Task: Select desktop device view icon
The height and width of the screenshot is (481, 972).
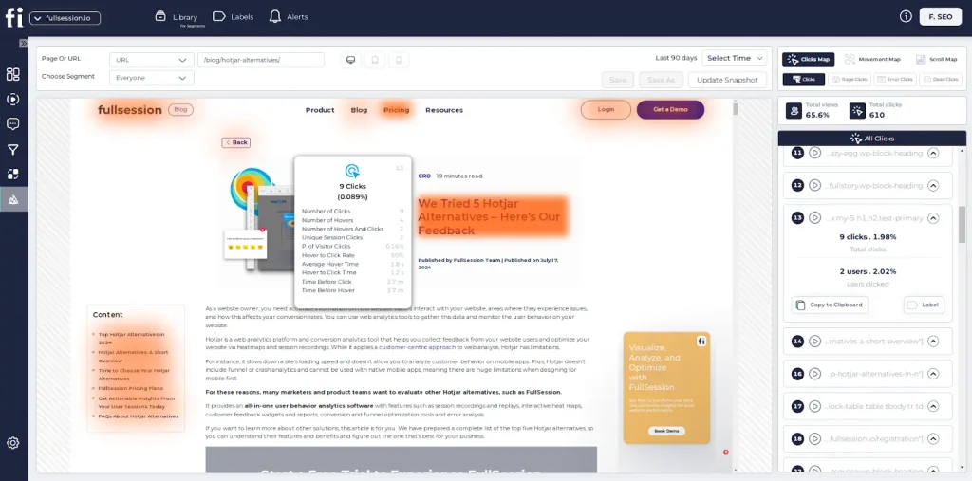Action: (351, 60)
